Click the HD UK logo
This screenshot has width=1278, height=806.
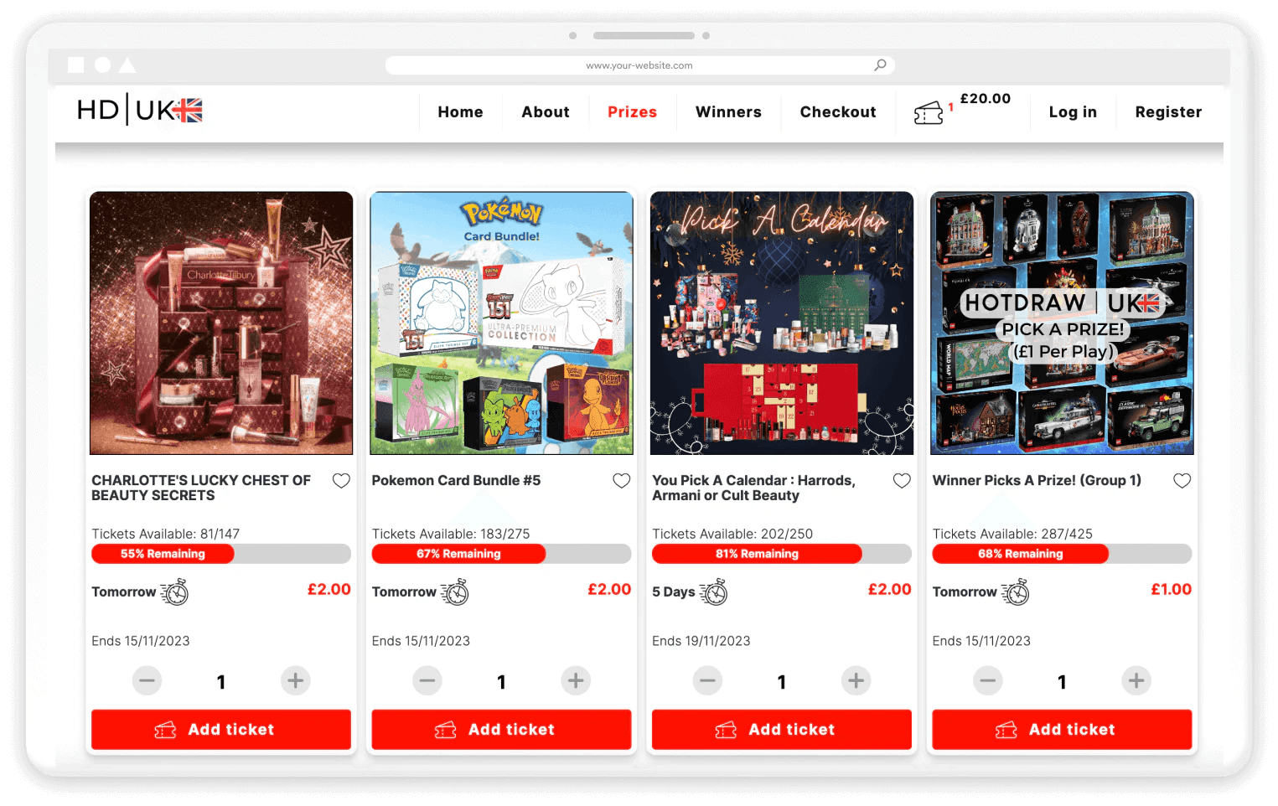[x=140, y=110]
